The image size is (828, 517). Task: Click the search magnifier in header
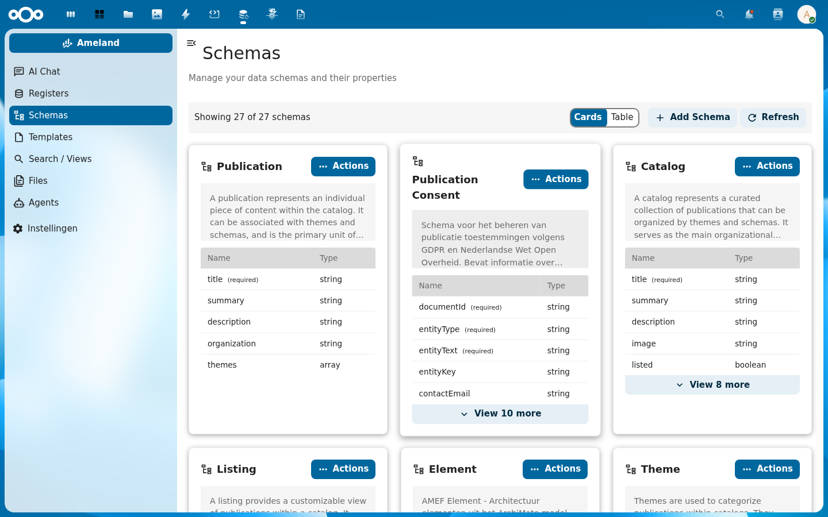[x=720, y=14]
